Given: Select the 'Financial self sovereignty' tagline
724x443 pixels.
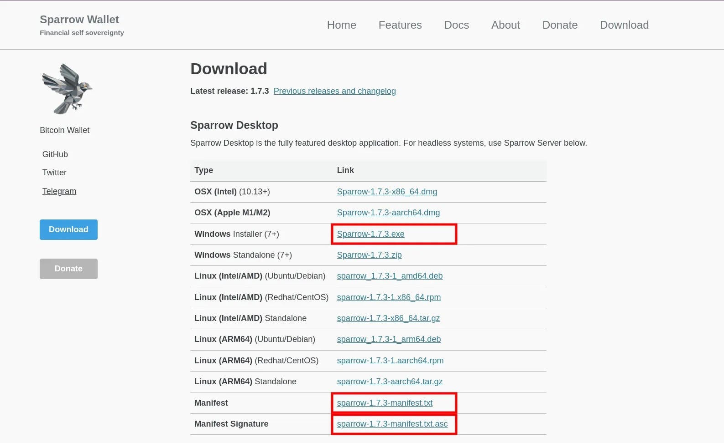Looking at the screenshot, I should 82,33.
